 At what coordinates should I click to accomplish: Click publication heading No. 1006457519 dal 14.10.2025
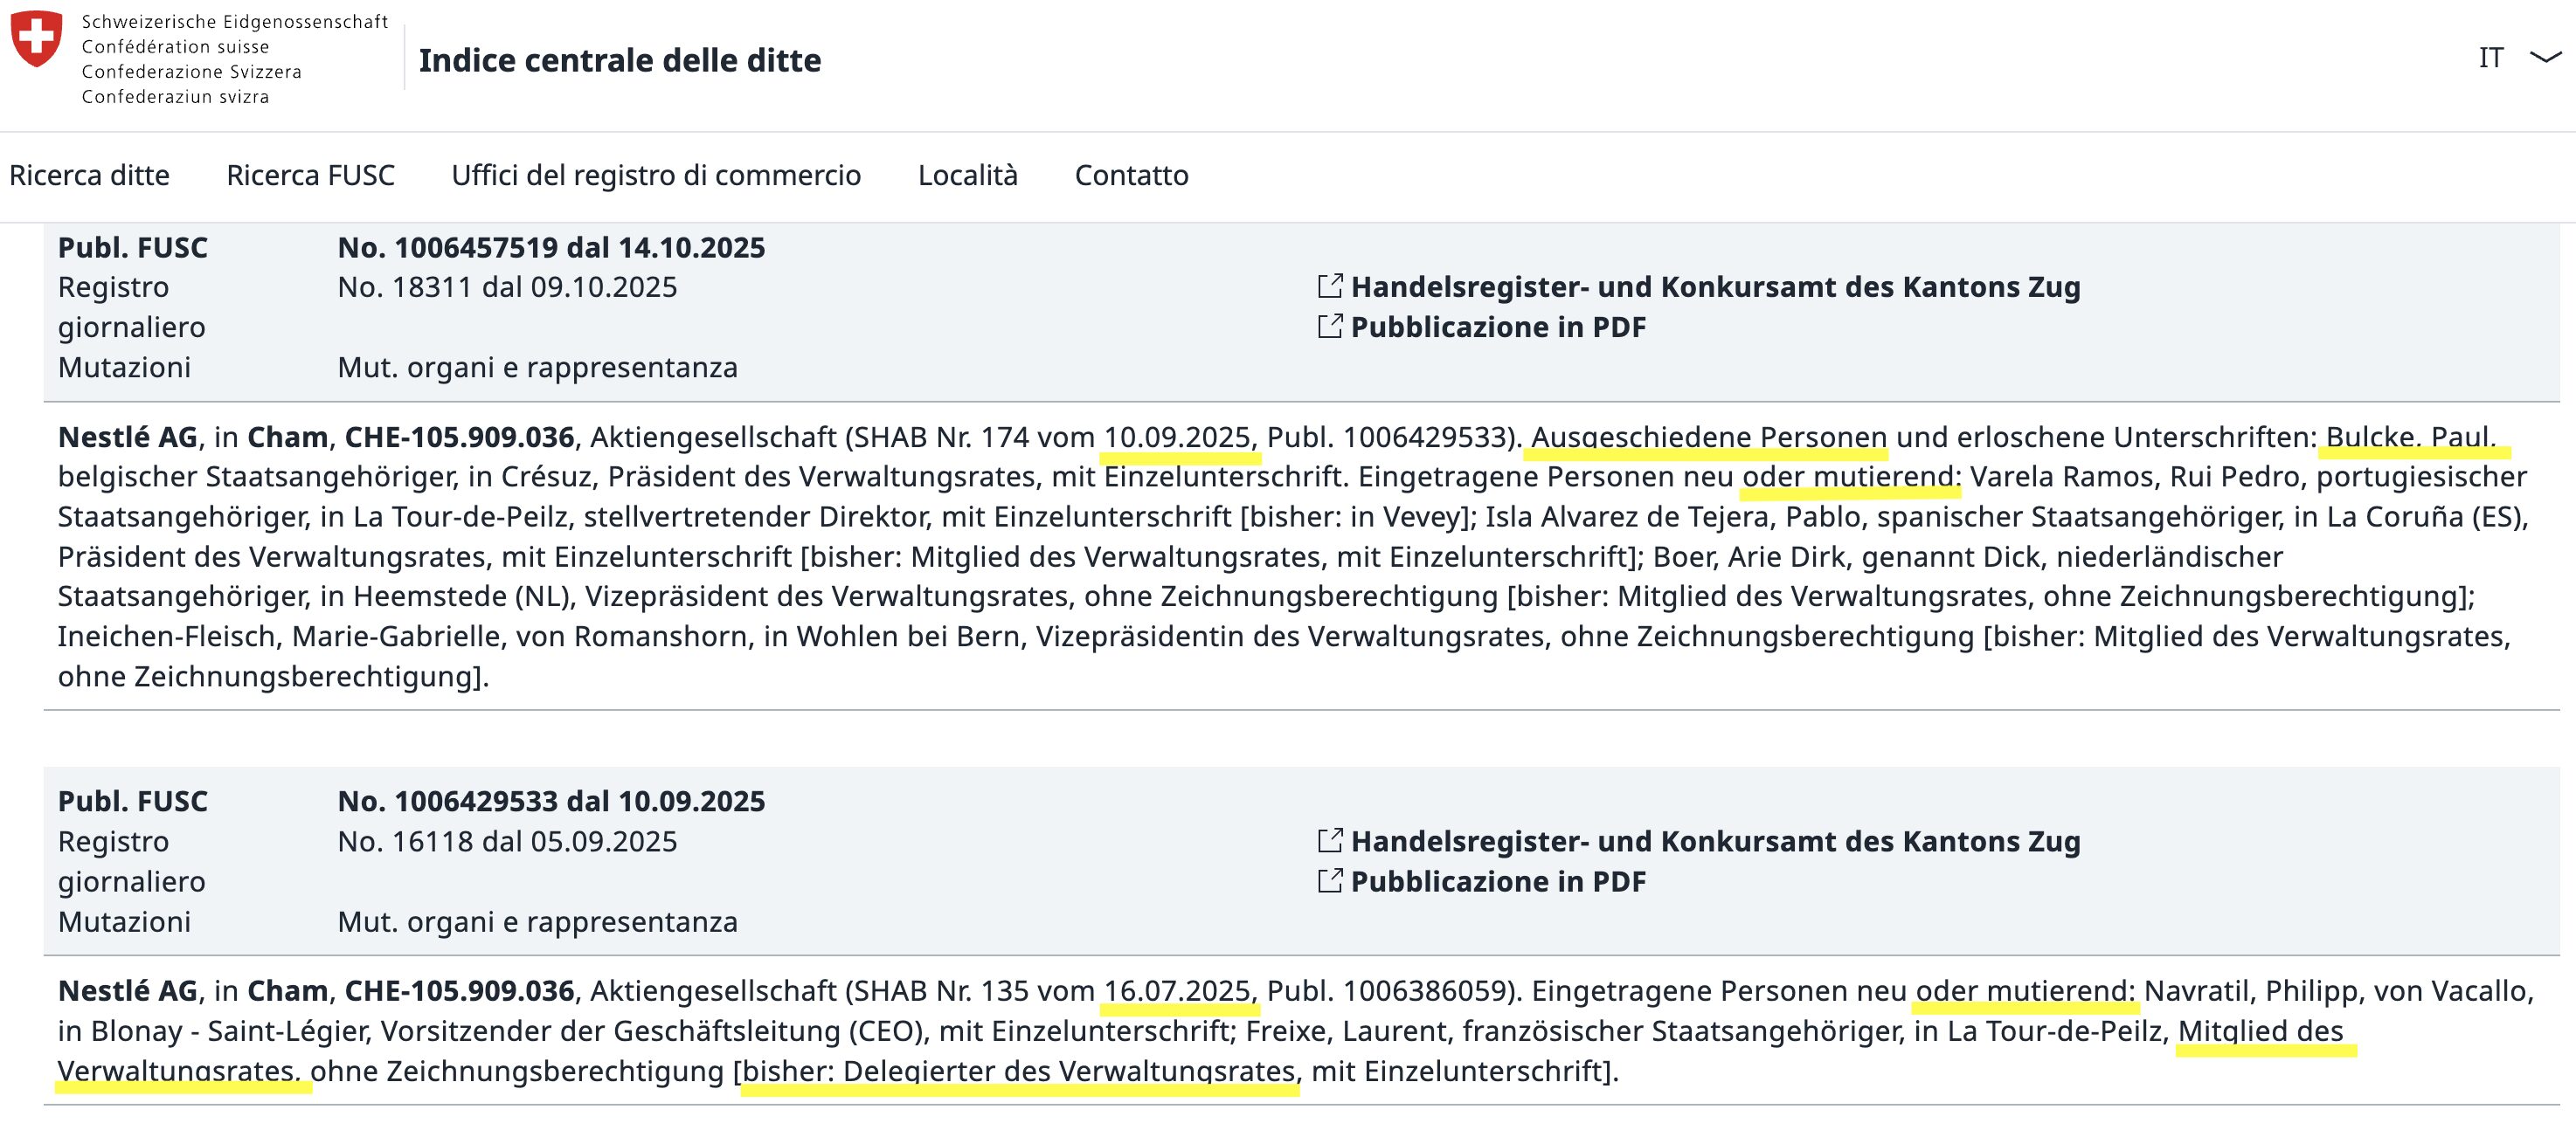coord(551,248)
